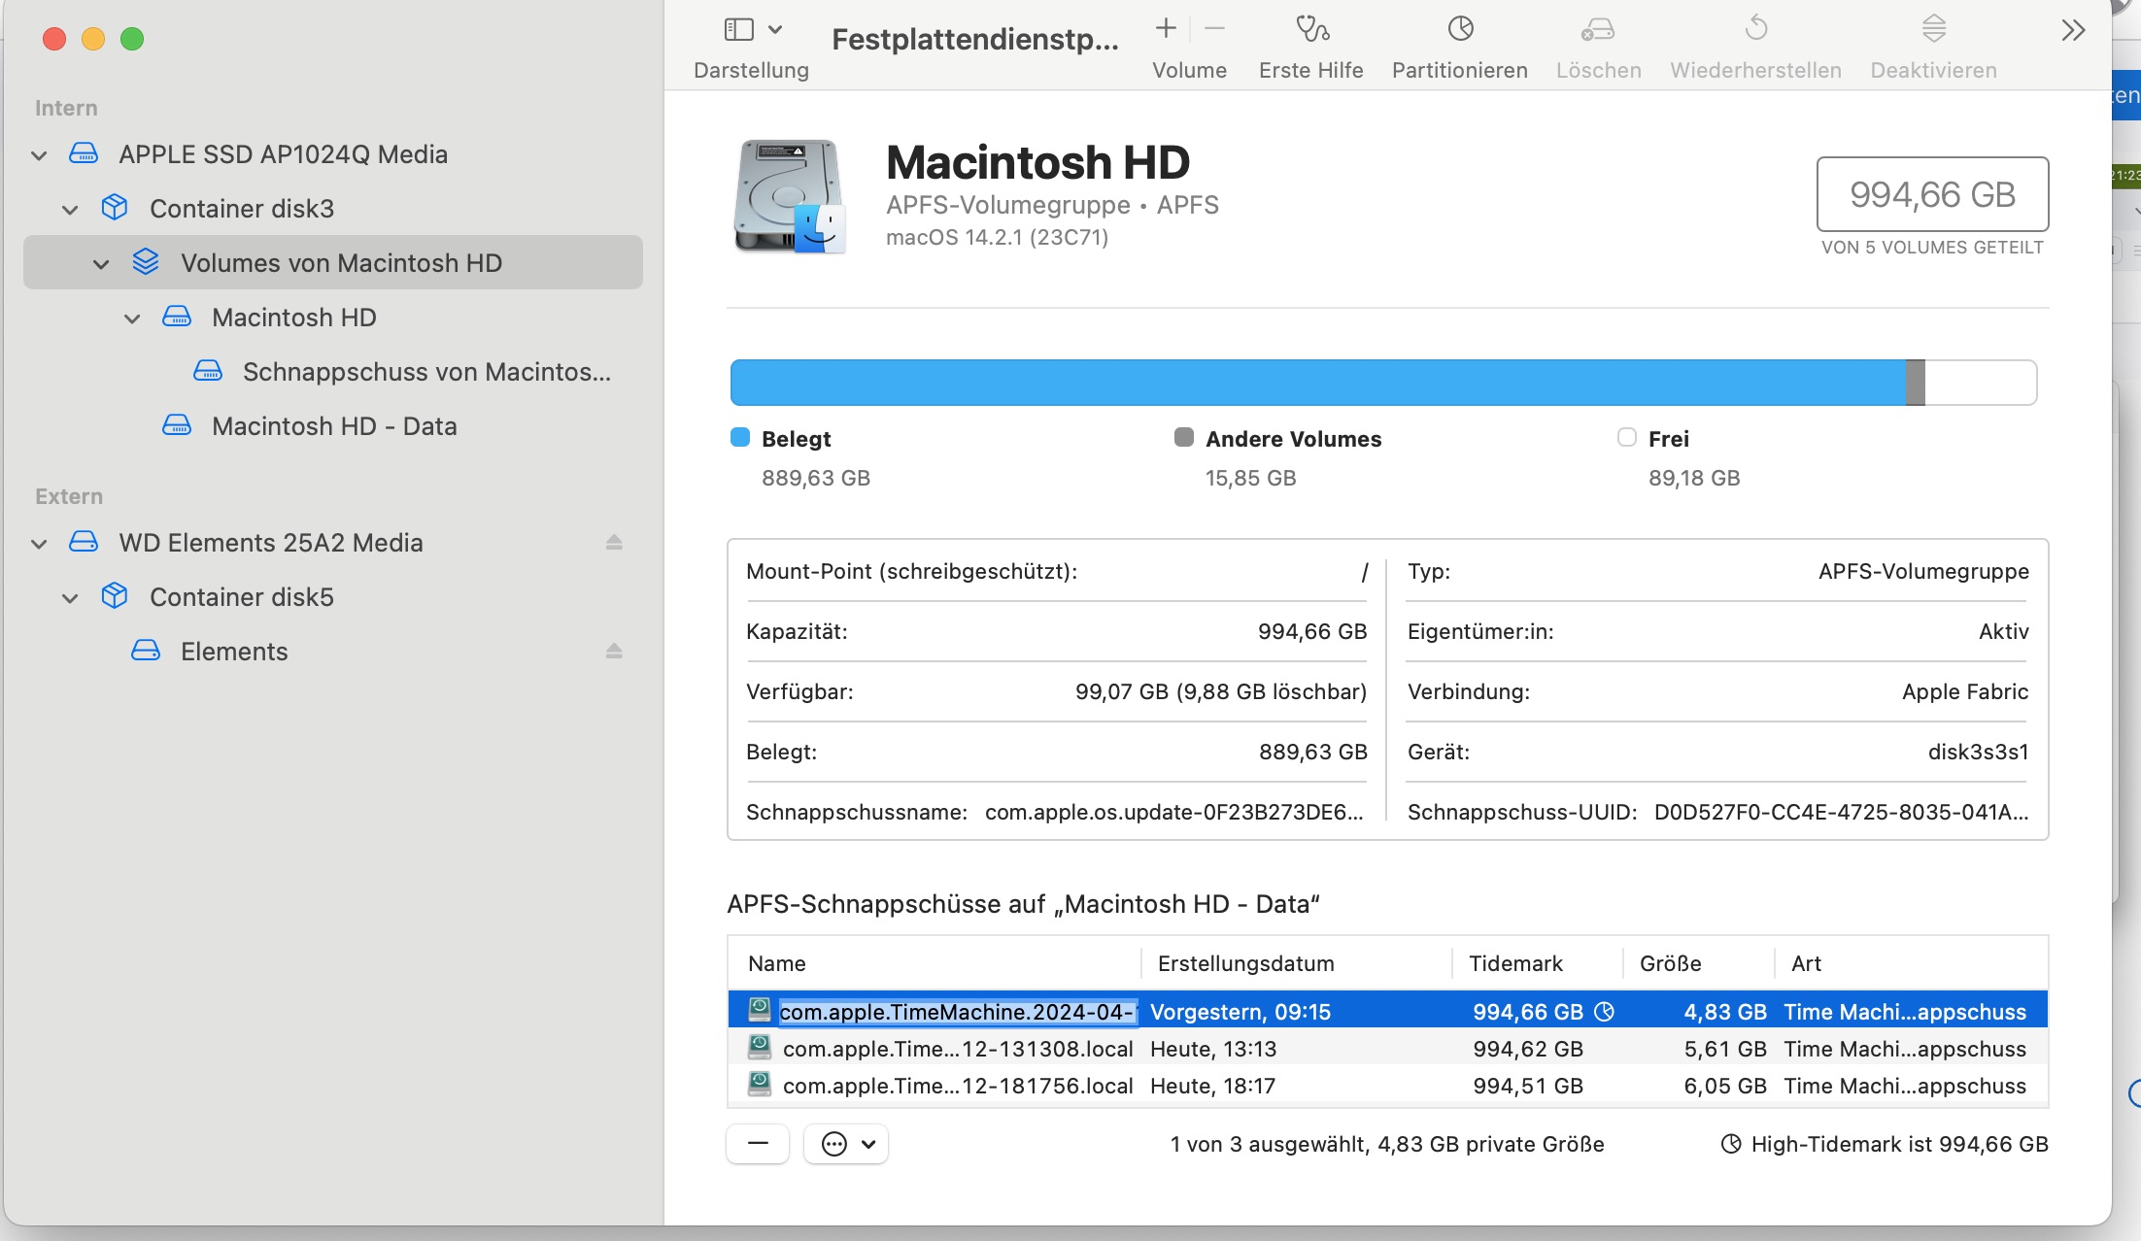Screen dimensions: 2141x1241
Task: Click the blue Belegt color legend swatch
Action: point(740,438)
